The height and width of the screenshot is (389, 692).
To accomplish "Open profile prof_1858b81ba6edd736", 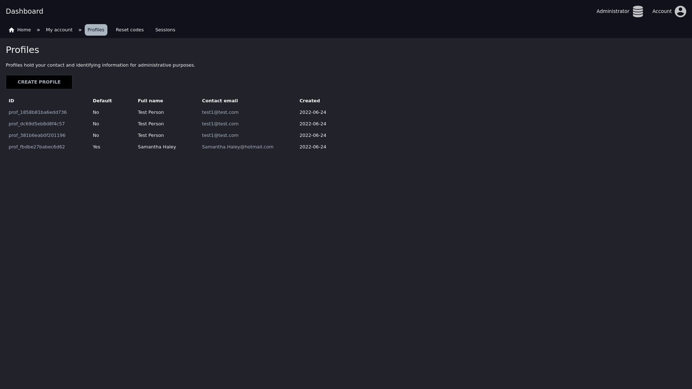I will click(x=37, y=112).
